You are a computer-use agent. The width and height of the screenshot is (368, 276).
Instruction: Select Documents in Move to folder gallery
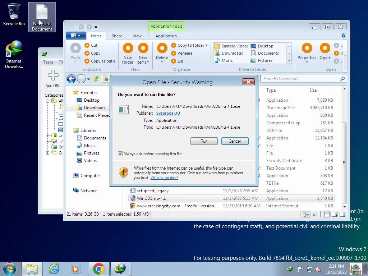click(x=265, y=53)
